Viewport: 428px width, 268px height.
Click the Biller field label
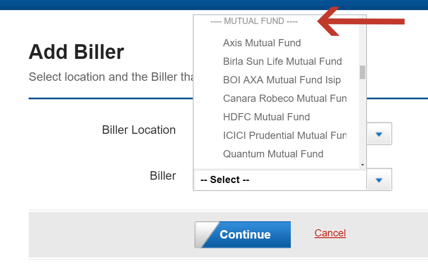[x=162, y=175]
